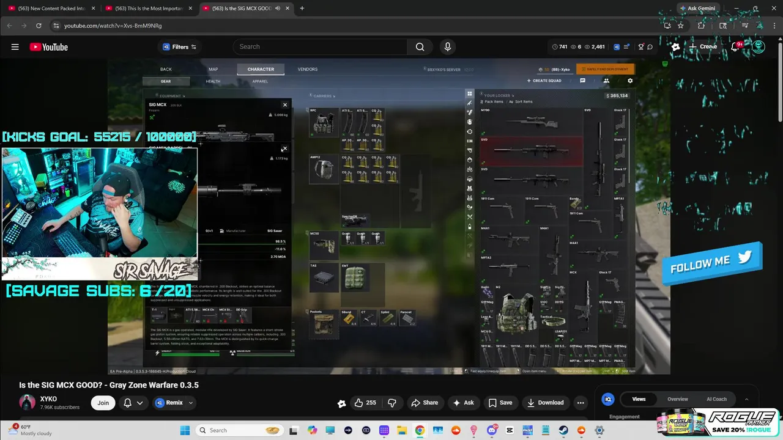Click the Windows taskbar search box

tap(240, 430)
